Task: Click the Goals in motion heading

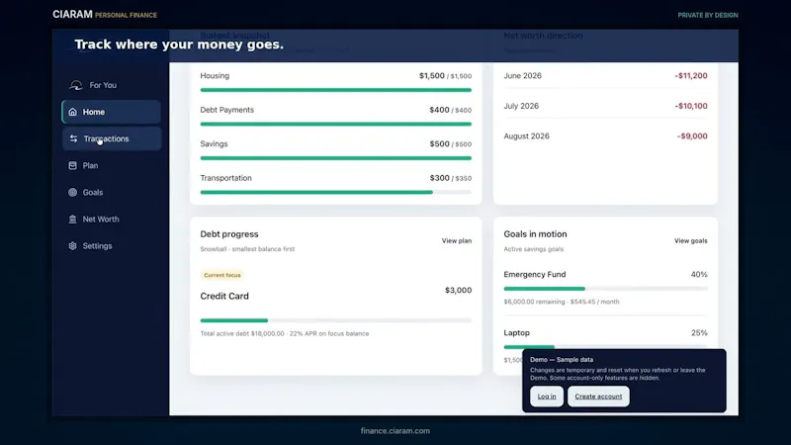Action: pyautogui.click(x=535, y=234)
